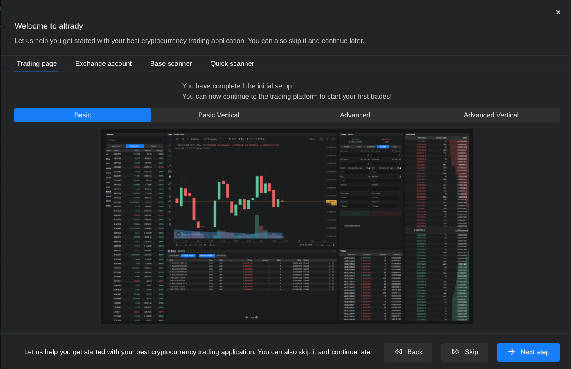Pick the Advanced layout
The image size is (571, 369).
(355, 115)
